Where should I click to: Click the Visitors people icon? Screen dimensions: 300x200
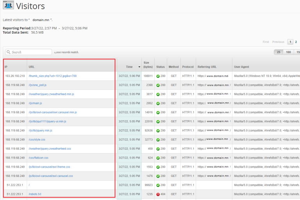[8, 5]
